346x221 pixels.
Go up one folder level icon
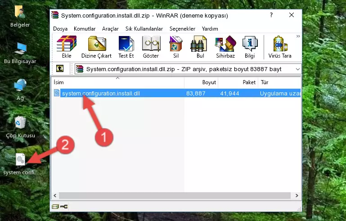tap(60, 69)
